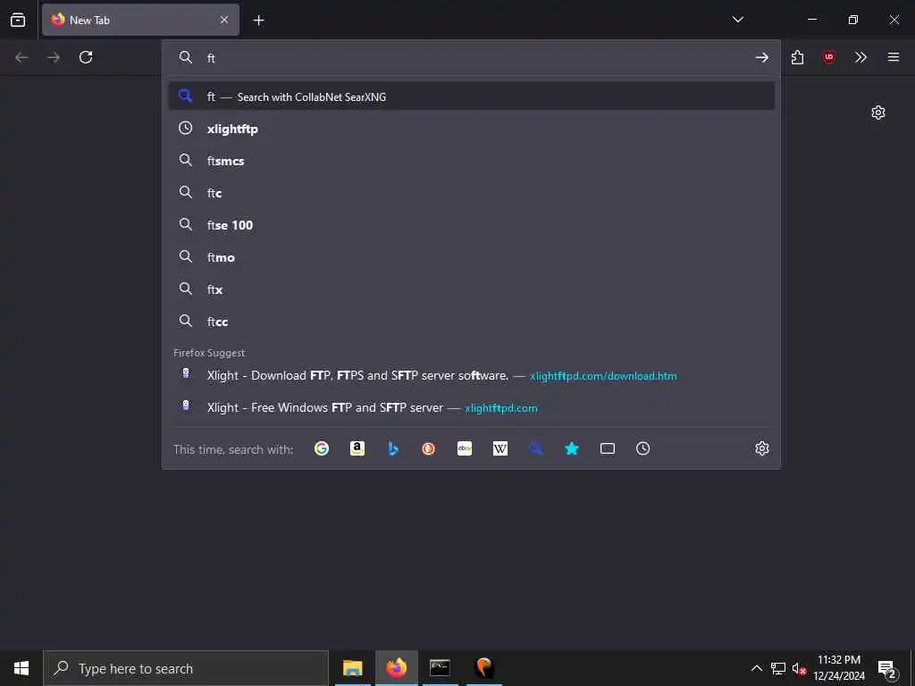Viewport: 915px width, 686px height.
Task: Search this time with eBay
Action: (465, 448)
